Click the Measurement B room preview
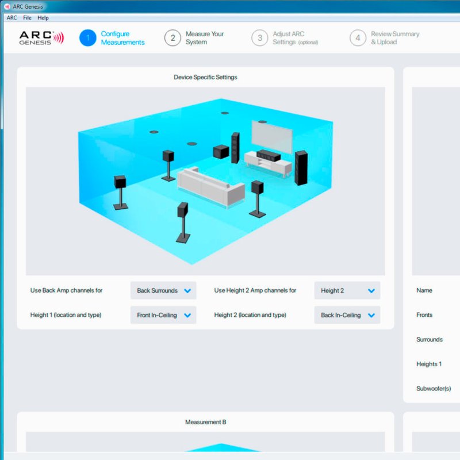The width and height of the screenshot is (460, 460). [205, 442]
